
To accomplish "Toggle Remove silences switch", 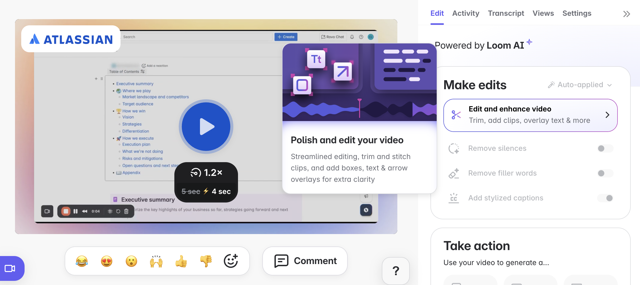I will (605, 148).
